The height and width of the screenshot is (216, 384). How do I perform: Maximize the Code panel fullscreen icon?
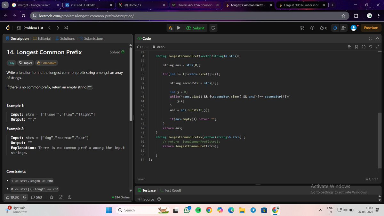[x=371, y=38]
